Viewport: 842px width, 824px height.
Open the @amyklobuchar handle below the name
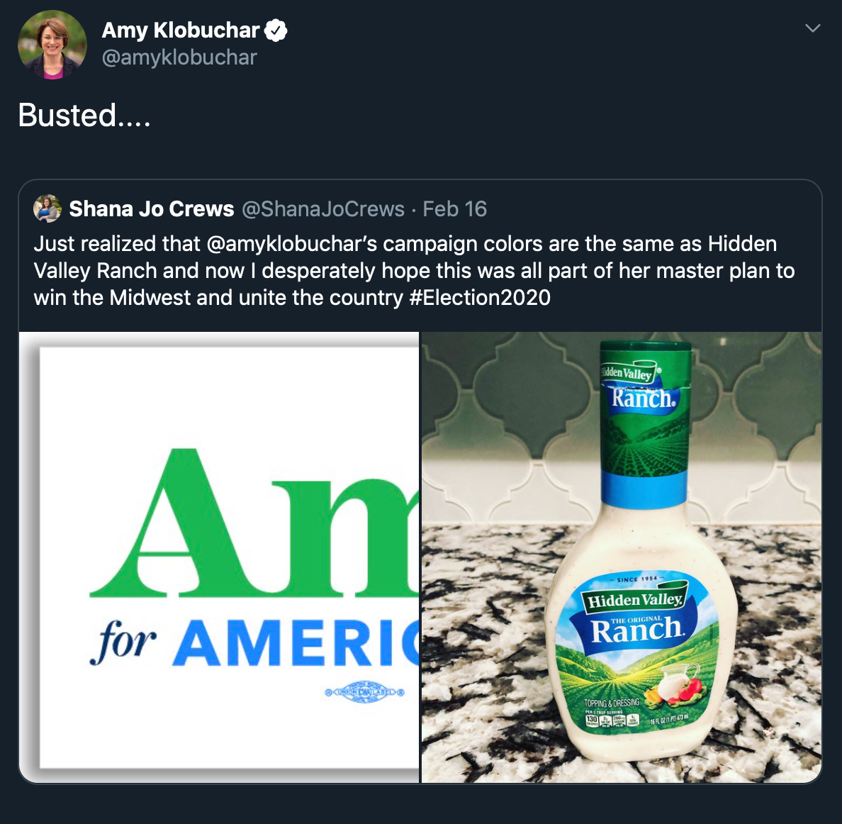click(x=179, y=57)
